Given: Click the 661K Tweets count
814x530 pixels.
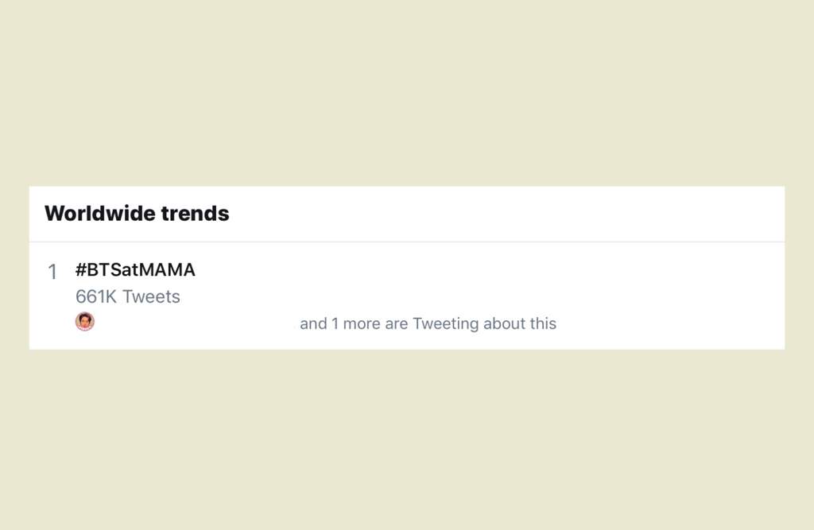Looking at the screenshot, I should point(128,296).
